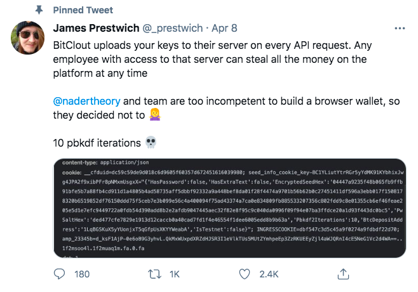Viewport: 418px width, 292px height.
Task: Open the share upload icon
Action: [x=343, y=274]
